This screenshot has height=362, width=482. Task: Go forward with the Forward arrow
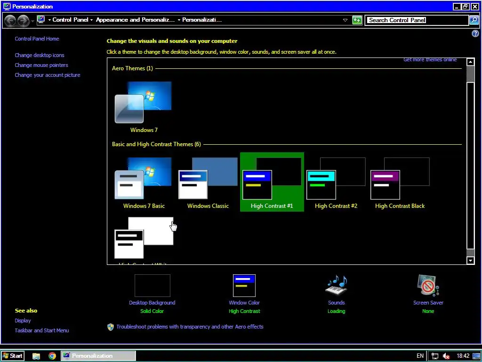tap(23, 20)
